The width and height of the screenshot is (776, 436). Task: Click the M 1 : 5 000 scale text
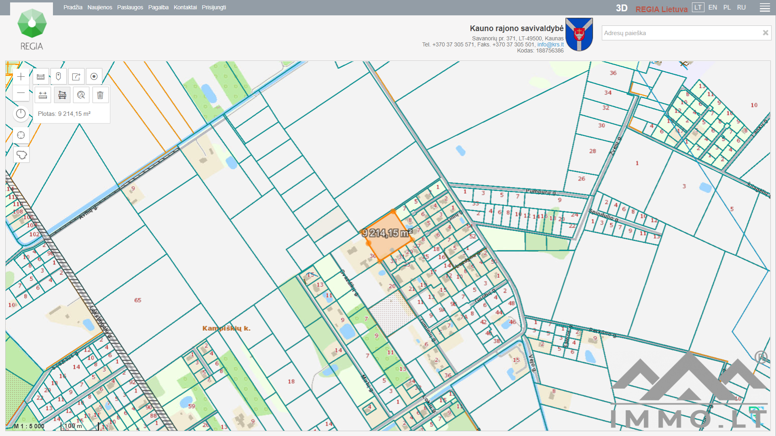click(29, 426)
